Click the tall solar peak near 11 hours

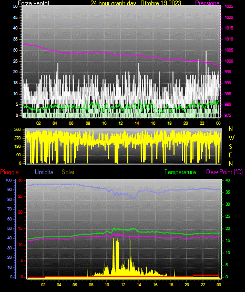tap(113, 248)
